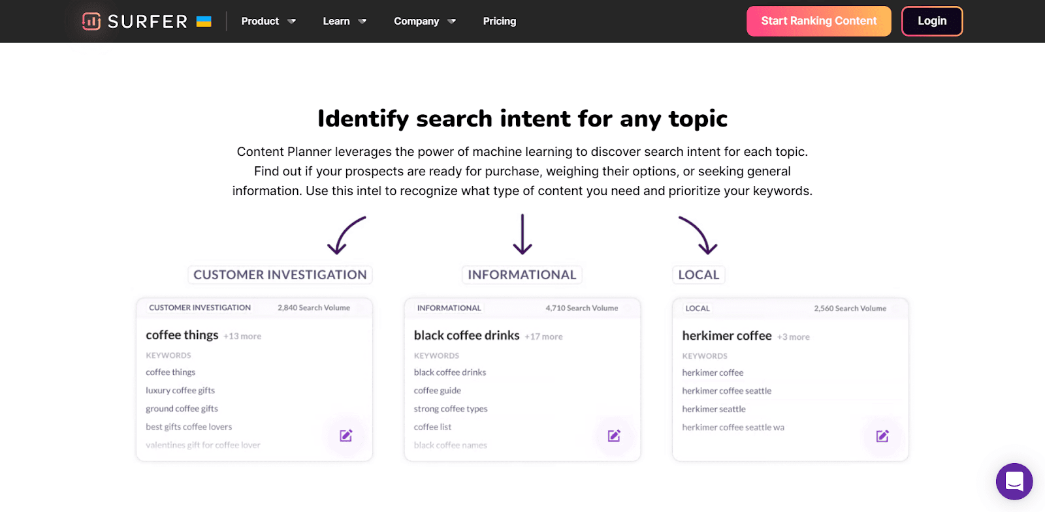This screenshot has height=512, width=1045.
Task: Click edit icon on coffee things card
Action: click(346, 436)
